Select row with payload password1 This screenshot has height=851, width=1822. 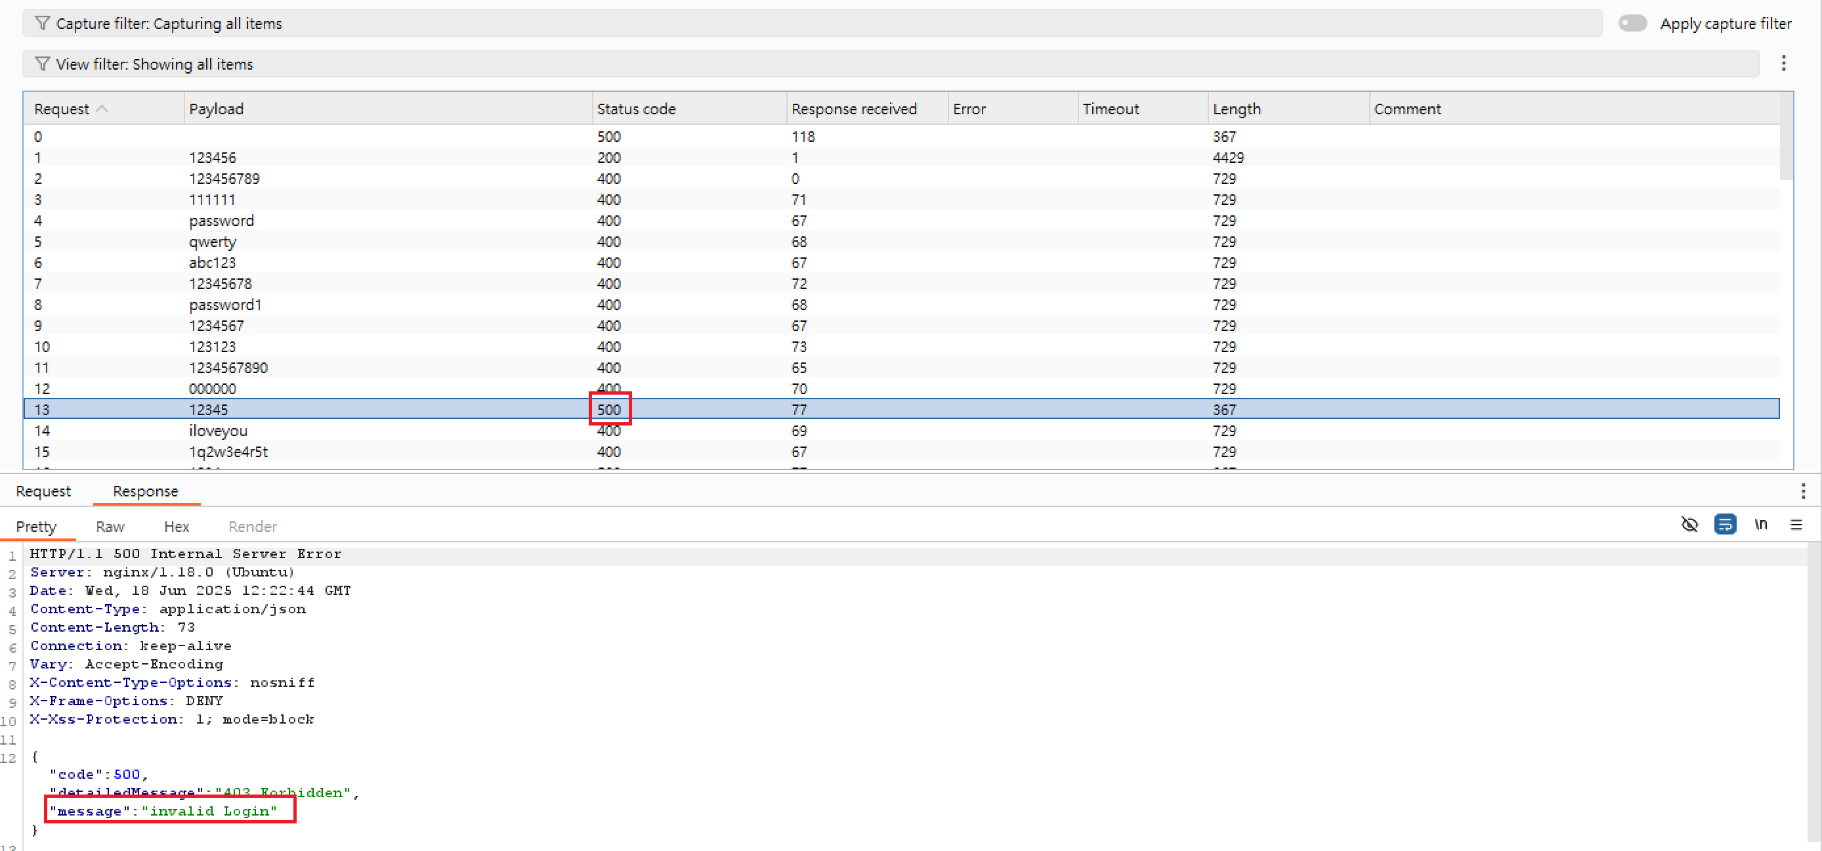point(902,305)
